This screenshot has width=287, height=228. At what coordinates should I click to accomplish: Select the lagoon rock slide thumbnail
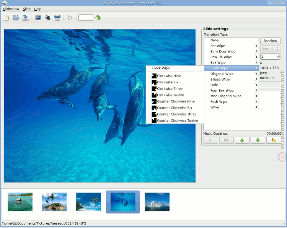[20, 202]
